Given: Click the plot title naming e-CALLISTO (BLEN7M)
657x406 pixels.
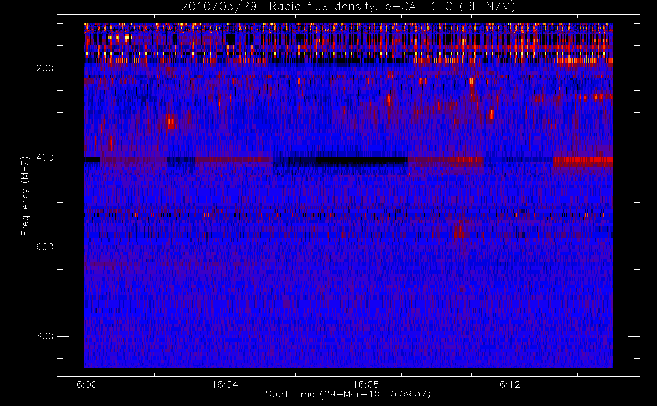Looking at the screenshot, I should (x=348, y=7).
